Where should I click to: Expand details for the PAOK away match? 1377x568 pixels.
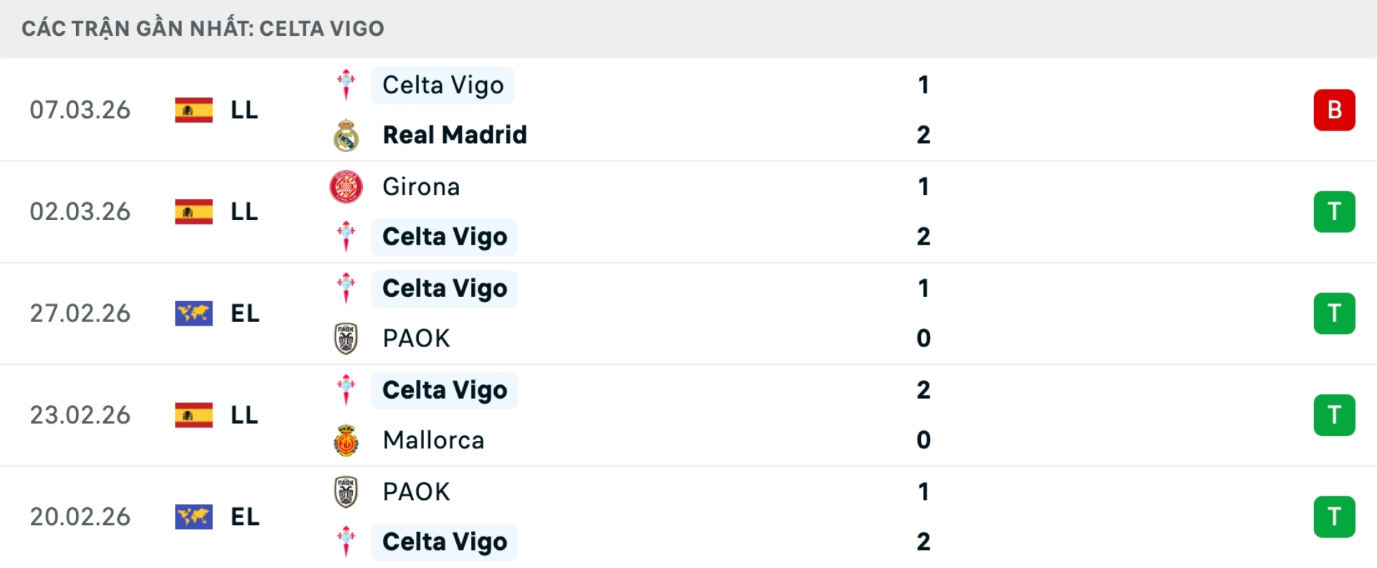pyautogui.click(x=688, y=516)
